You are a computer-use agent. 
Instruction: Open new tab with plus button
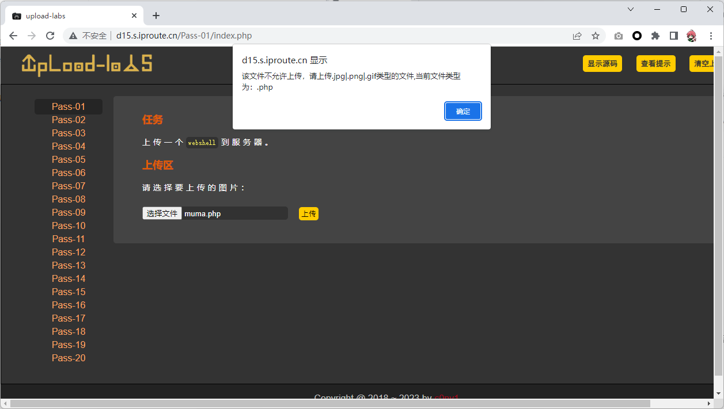pos(156,16)
